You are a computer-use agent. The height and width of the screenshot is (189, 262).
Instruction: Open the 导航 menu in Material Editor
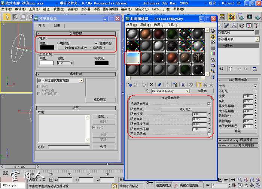click(x=143, y=25)
